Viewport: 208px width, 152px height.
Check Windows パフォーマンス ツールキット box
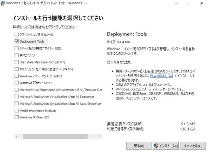[16, 76]
